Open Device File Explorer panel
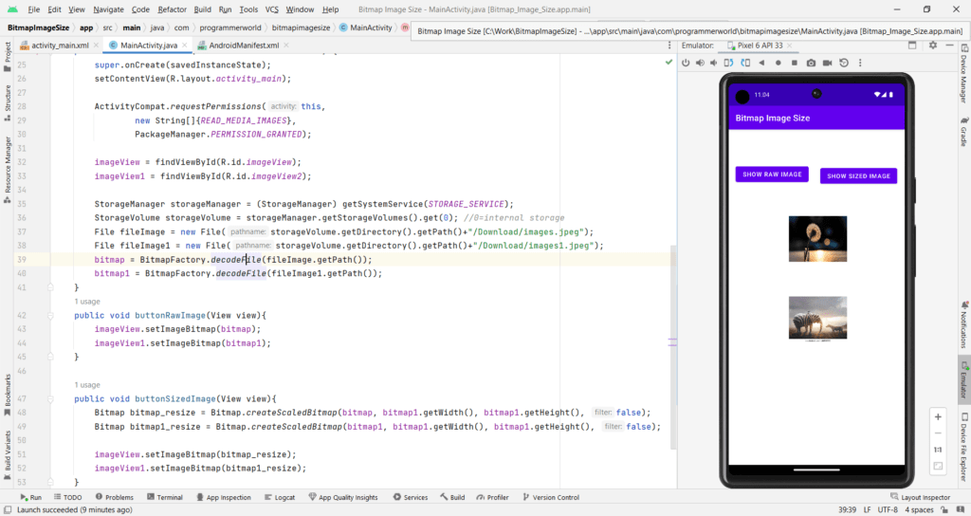Screen dimensions: 971x516 pyautogui.click(x=964, y=448)
